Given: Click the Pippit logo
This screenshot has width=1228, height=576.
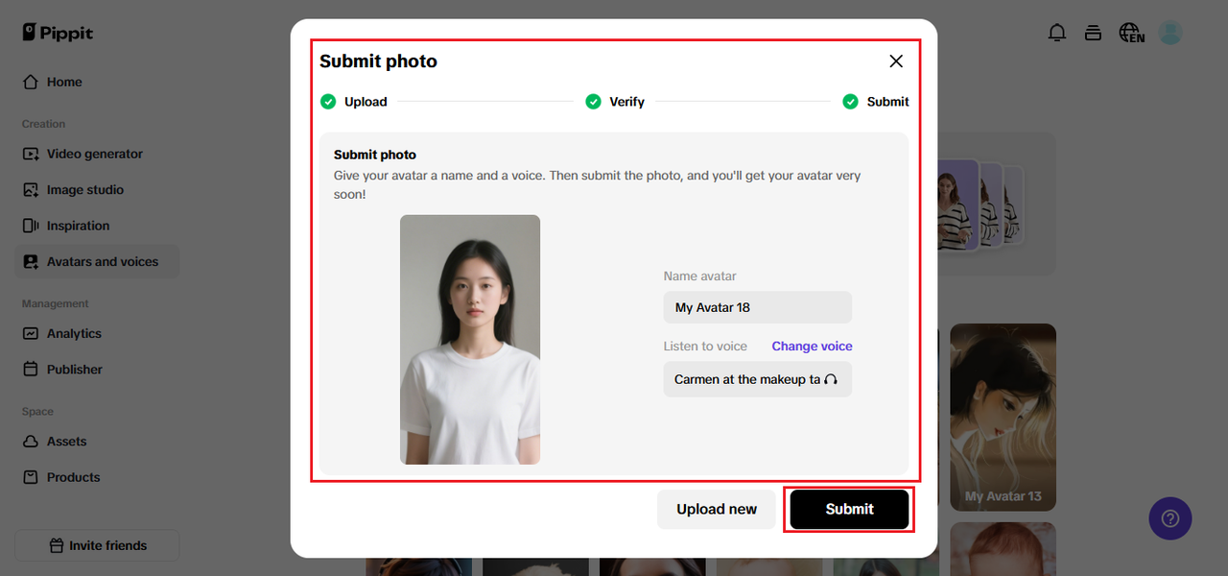Looking at the screenshot, I should [58, 33].
